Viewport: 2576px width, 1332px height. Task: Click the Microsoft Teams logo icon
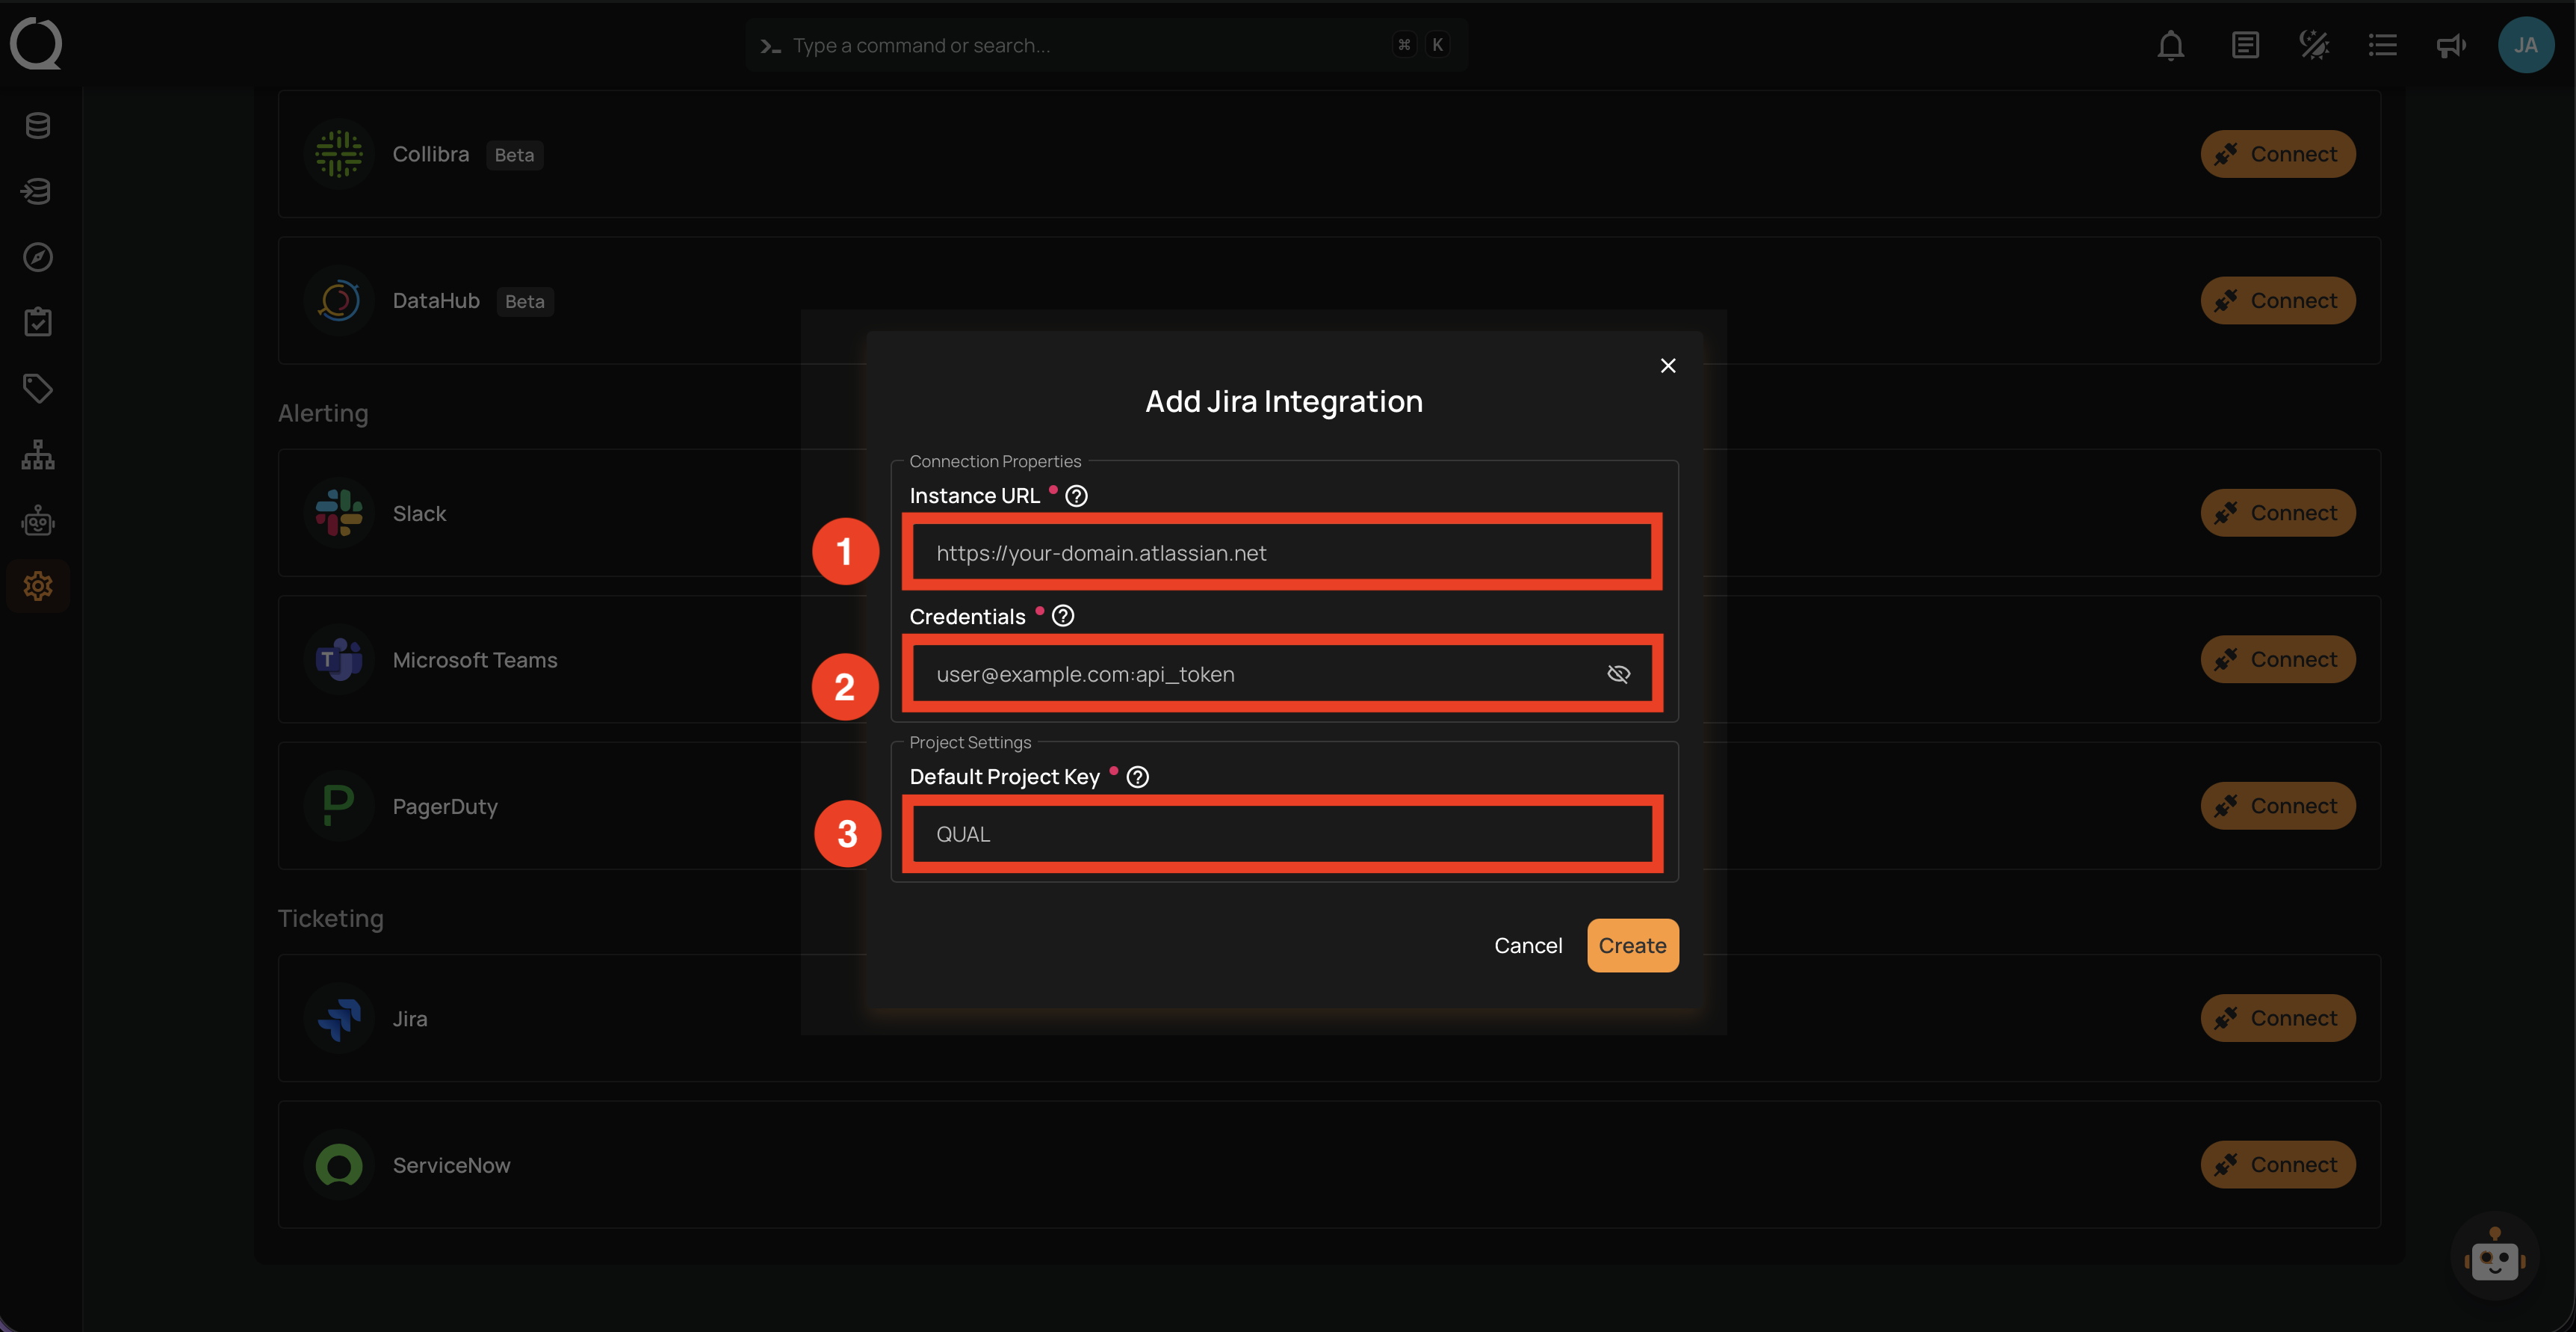coord(339,659)
